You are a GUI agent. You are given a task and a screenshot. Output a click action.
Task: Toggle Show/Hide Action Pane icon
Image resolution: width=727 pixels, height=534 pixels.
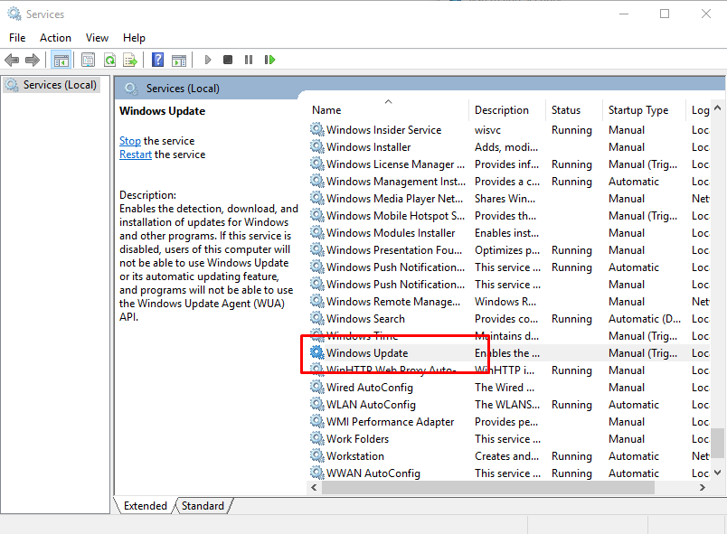pyautogui.click(x=179, y=60)
